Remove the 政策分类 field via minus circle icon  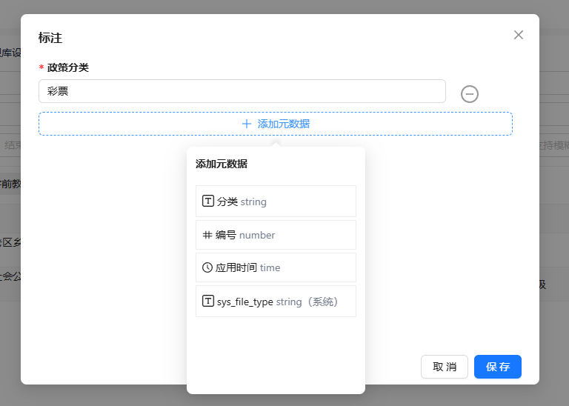[x=470, y=94]
